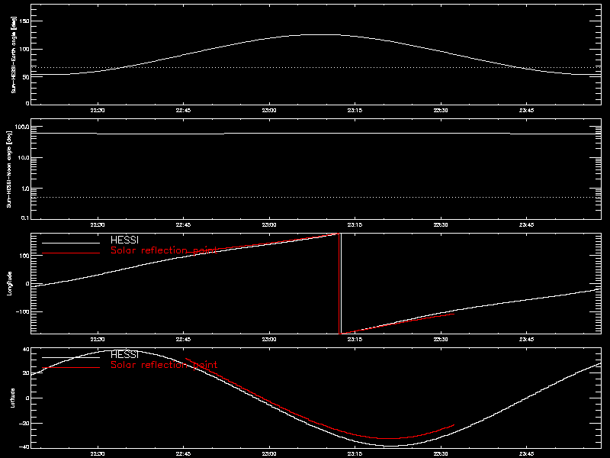The height and width of the screenshot is (458, 610).
Task: Click '40' tick on the Latitude axis
Action: tap(26, 350)
